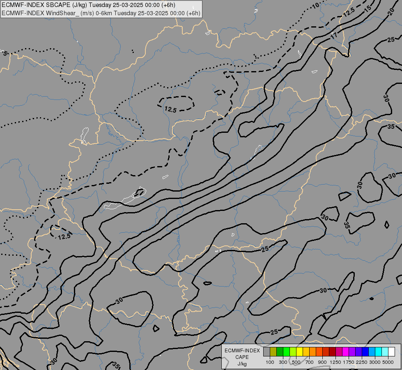Screen dimensions: 402x370
Task: Click the contour label '20'
Action: 391,12
